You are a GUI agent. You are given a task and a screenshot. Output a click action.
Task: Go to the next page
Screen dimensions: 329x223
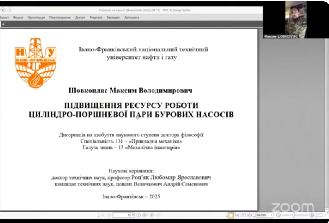click(x=139, y=215)
